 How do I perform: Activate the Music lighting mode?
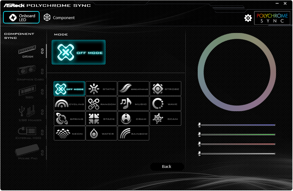coord(134,104)
